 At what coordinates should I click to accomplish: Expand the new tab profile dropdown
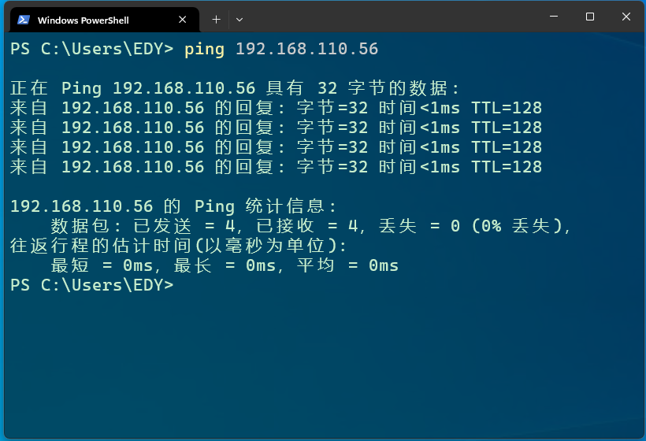(x=239, y=20)
